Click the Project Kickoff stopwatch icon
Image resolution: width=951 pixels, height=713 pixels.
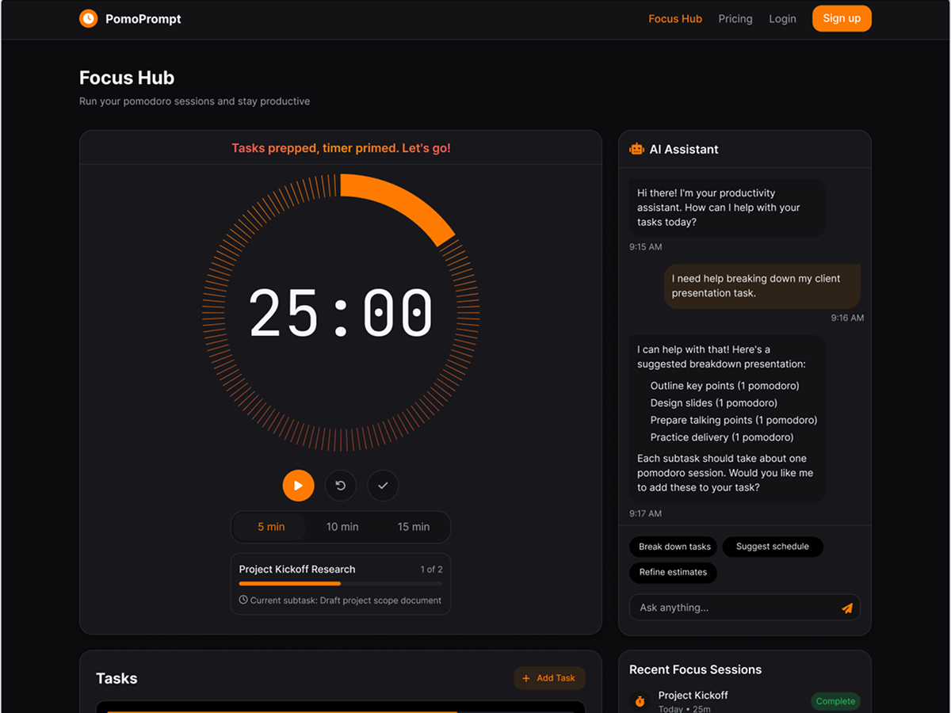[x=640, y=701]
